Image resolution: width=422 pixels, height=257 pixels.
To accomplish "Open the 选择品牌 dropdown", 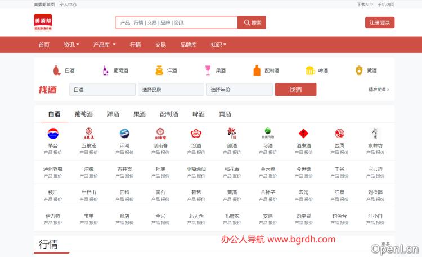I will click(x=172, y=90).
